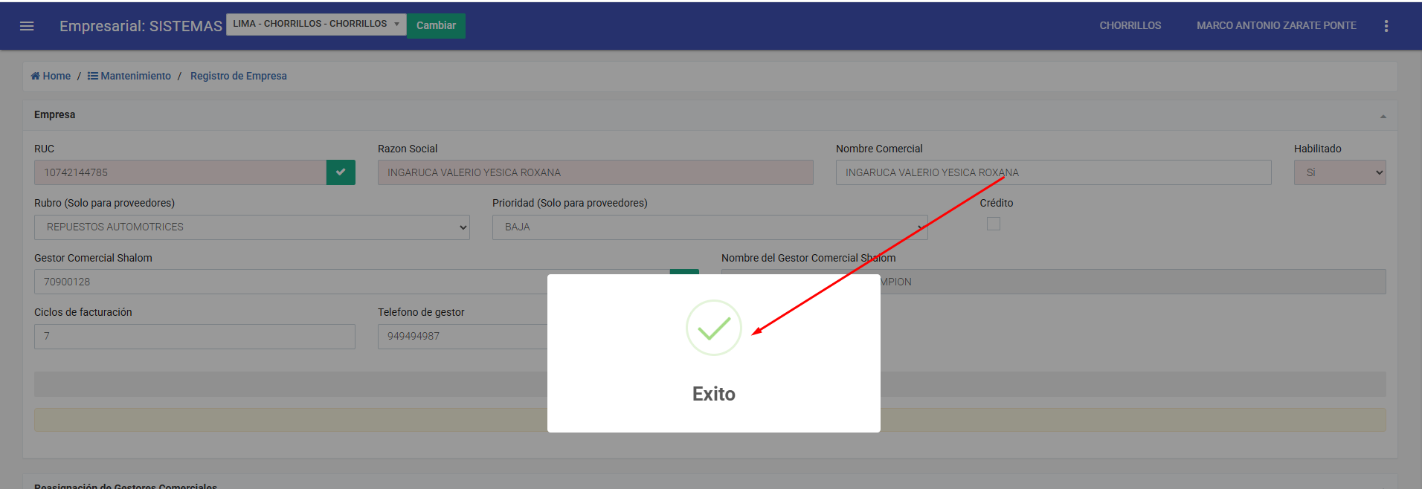Viewport: 1422px width, 489px height.
Task: Click the success checkmark icon in dialog
Action: tap(713, 328)
